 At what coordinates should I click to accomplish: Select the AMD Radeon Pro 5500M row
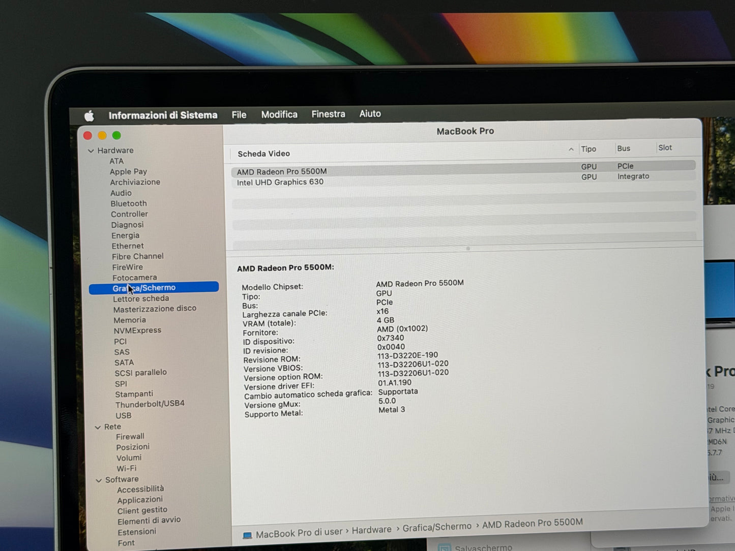(x=463, y=169)
